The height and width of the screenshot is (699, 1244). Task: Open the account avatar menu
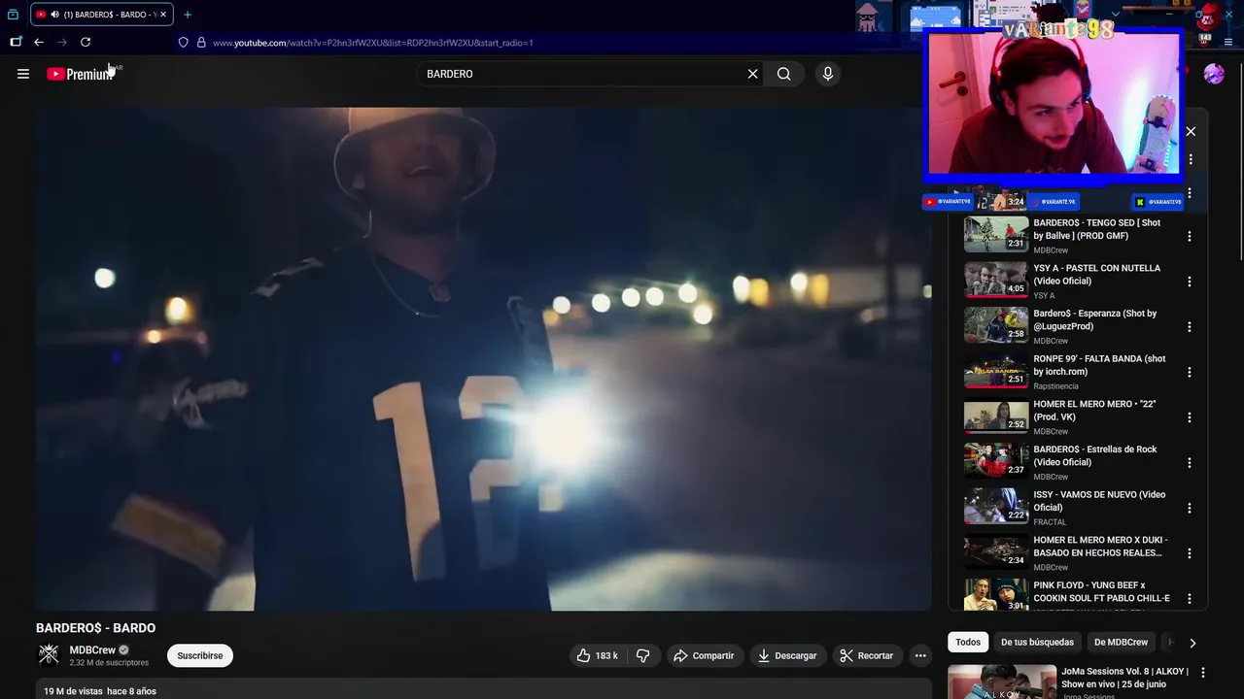1214,74
